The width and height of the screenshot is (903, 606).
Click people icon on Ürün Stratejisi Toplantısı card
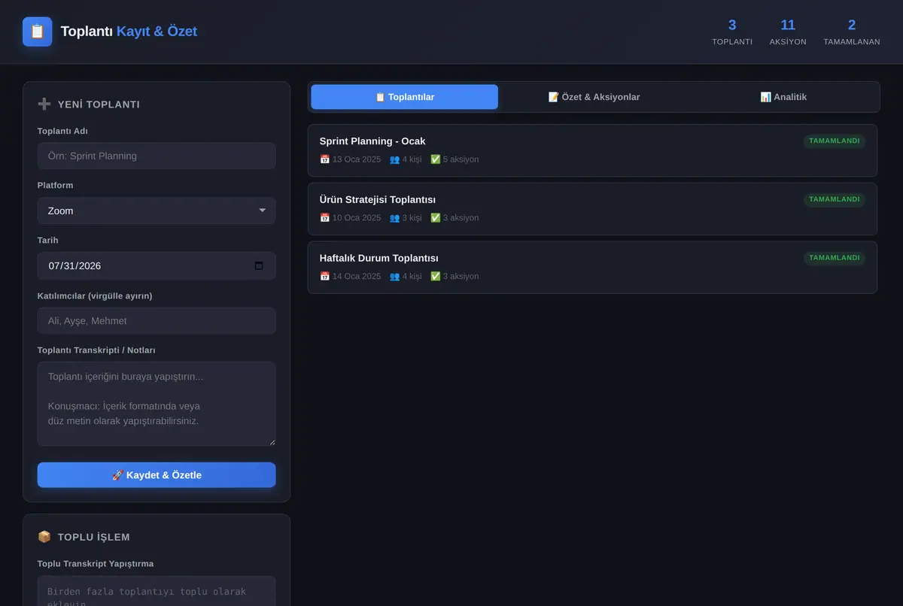click(395, 218)
